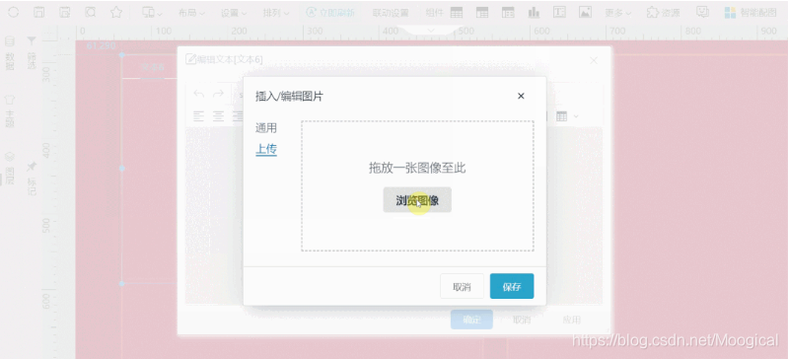Click the preview icon in top toolbar
Image resolution: width=788 pixels, height=359 pixels.
[x=91, y=13]
